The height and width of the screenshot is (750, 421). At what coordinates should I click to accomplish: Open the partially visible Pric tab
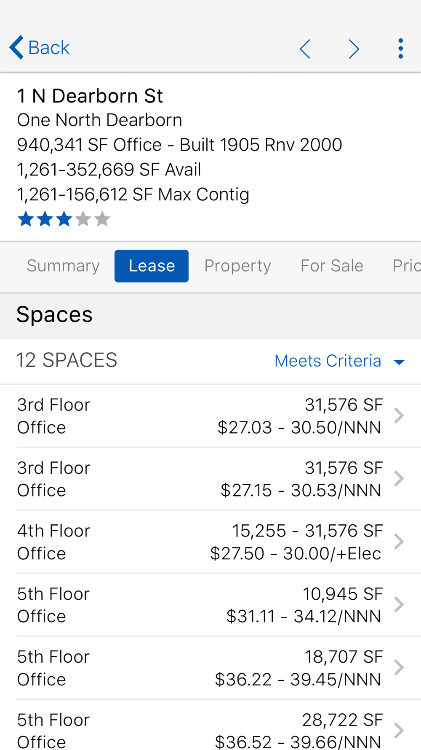tap(406, 266)
